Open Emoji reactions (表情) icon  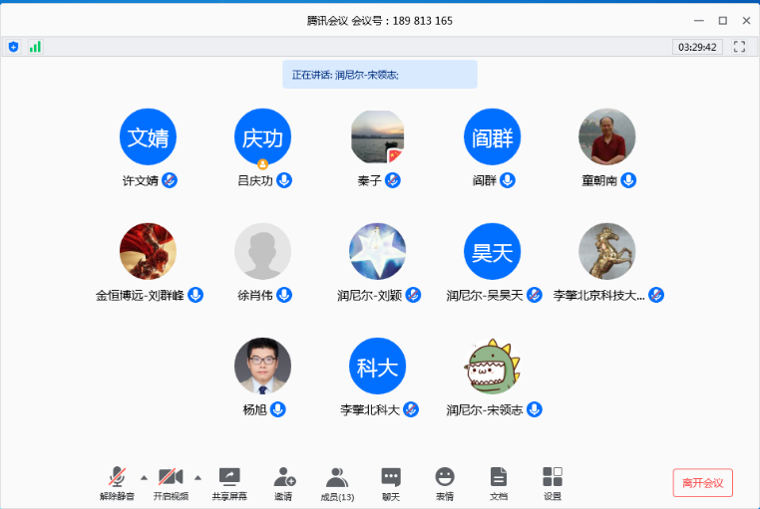pos(445,477)
